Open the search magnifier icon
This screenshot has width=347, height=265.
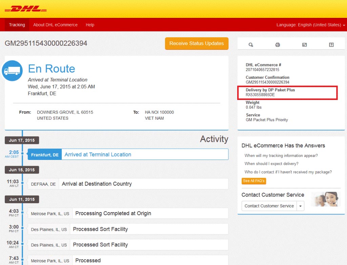click(251, 45)
